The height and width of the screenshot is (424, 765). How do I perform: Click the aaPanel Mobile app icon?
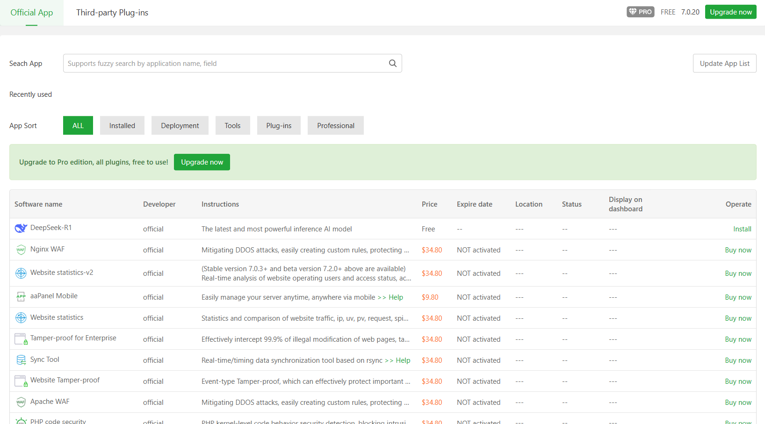[21, 296]
